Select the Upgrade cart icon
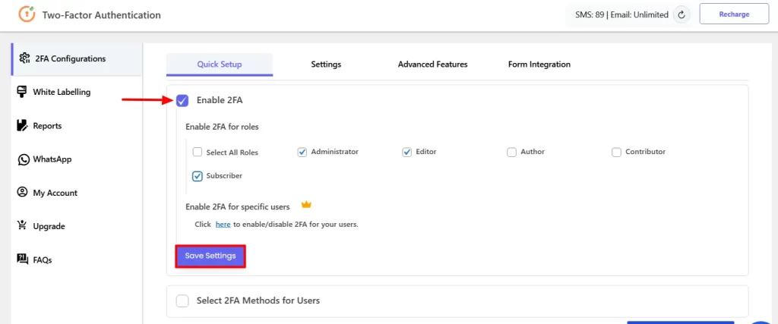This screenshot has width=778, height=324. pyautogui.click(x=22, y=226)
